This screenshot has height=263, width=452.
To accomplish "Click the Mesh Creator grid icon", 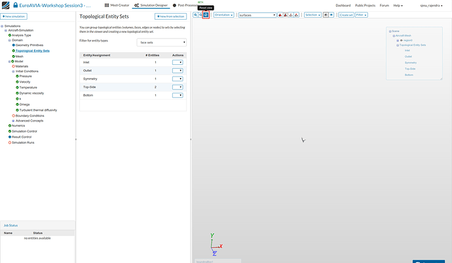I will (107, 5).
